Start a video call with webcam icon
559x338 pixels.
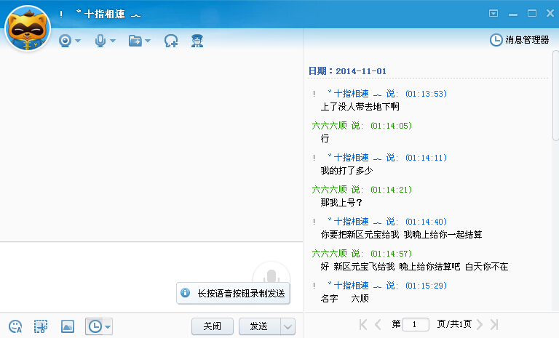point(66,41)
